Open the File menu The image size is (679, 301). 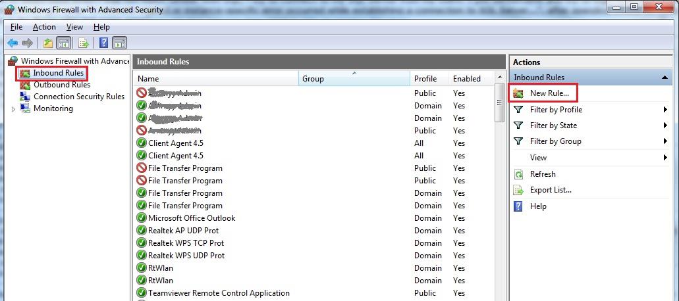pos(16,27)
